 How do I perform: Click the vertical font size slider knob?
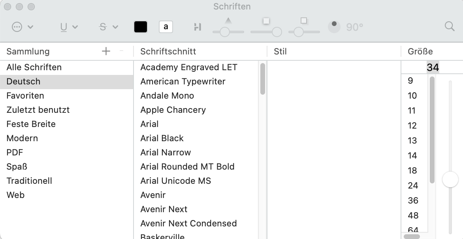coord(450,179)
